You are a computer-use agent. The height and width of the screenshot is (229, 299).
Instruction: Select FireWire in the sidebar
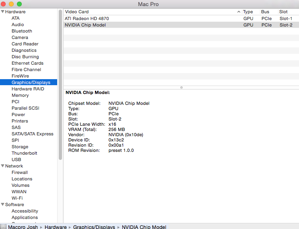pyautogui.click(x=20, y=76)
